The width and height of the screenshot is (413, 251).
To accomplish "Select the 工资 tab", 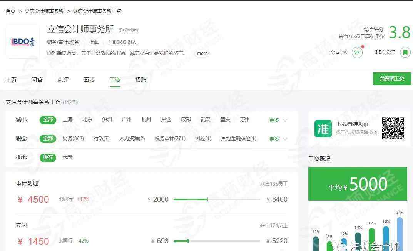I will (115, 80).
